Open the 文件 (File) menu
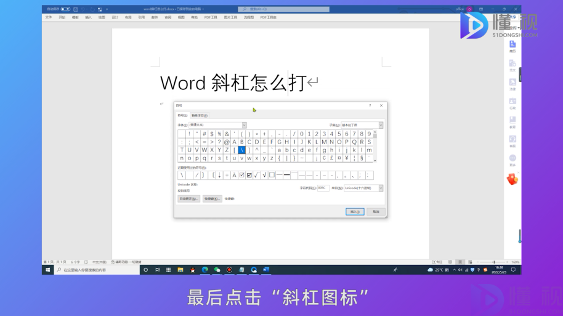 pos(49,17)
